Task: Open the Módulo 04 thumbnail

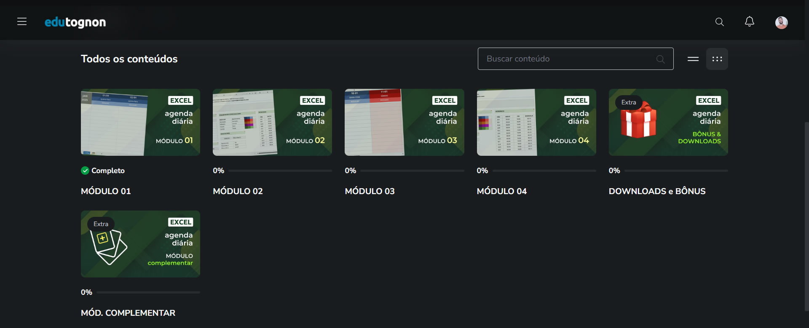Action: pos(536,122)
